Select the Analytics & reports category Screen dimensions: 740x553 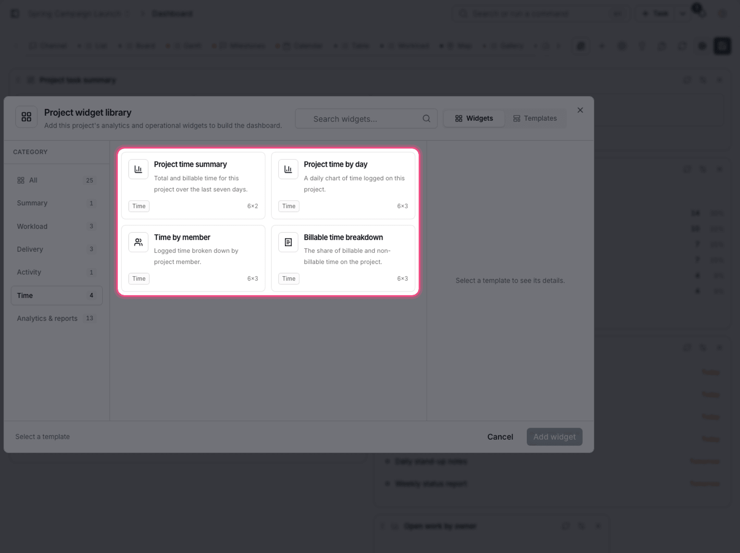click(x=56, y=318)
